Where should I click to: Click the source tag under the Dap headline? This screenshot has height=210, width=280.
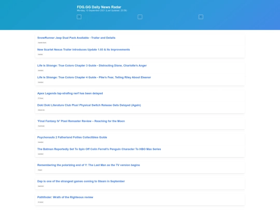41,186
